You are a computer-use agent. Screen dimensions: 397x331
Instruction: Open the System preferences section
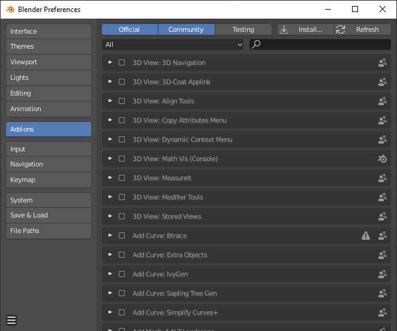(49, 200)
